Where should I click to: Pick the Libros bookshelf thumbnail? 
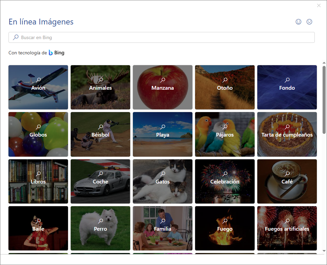(38, 181)
